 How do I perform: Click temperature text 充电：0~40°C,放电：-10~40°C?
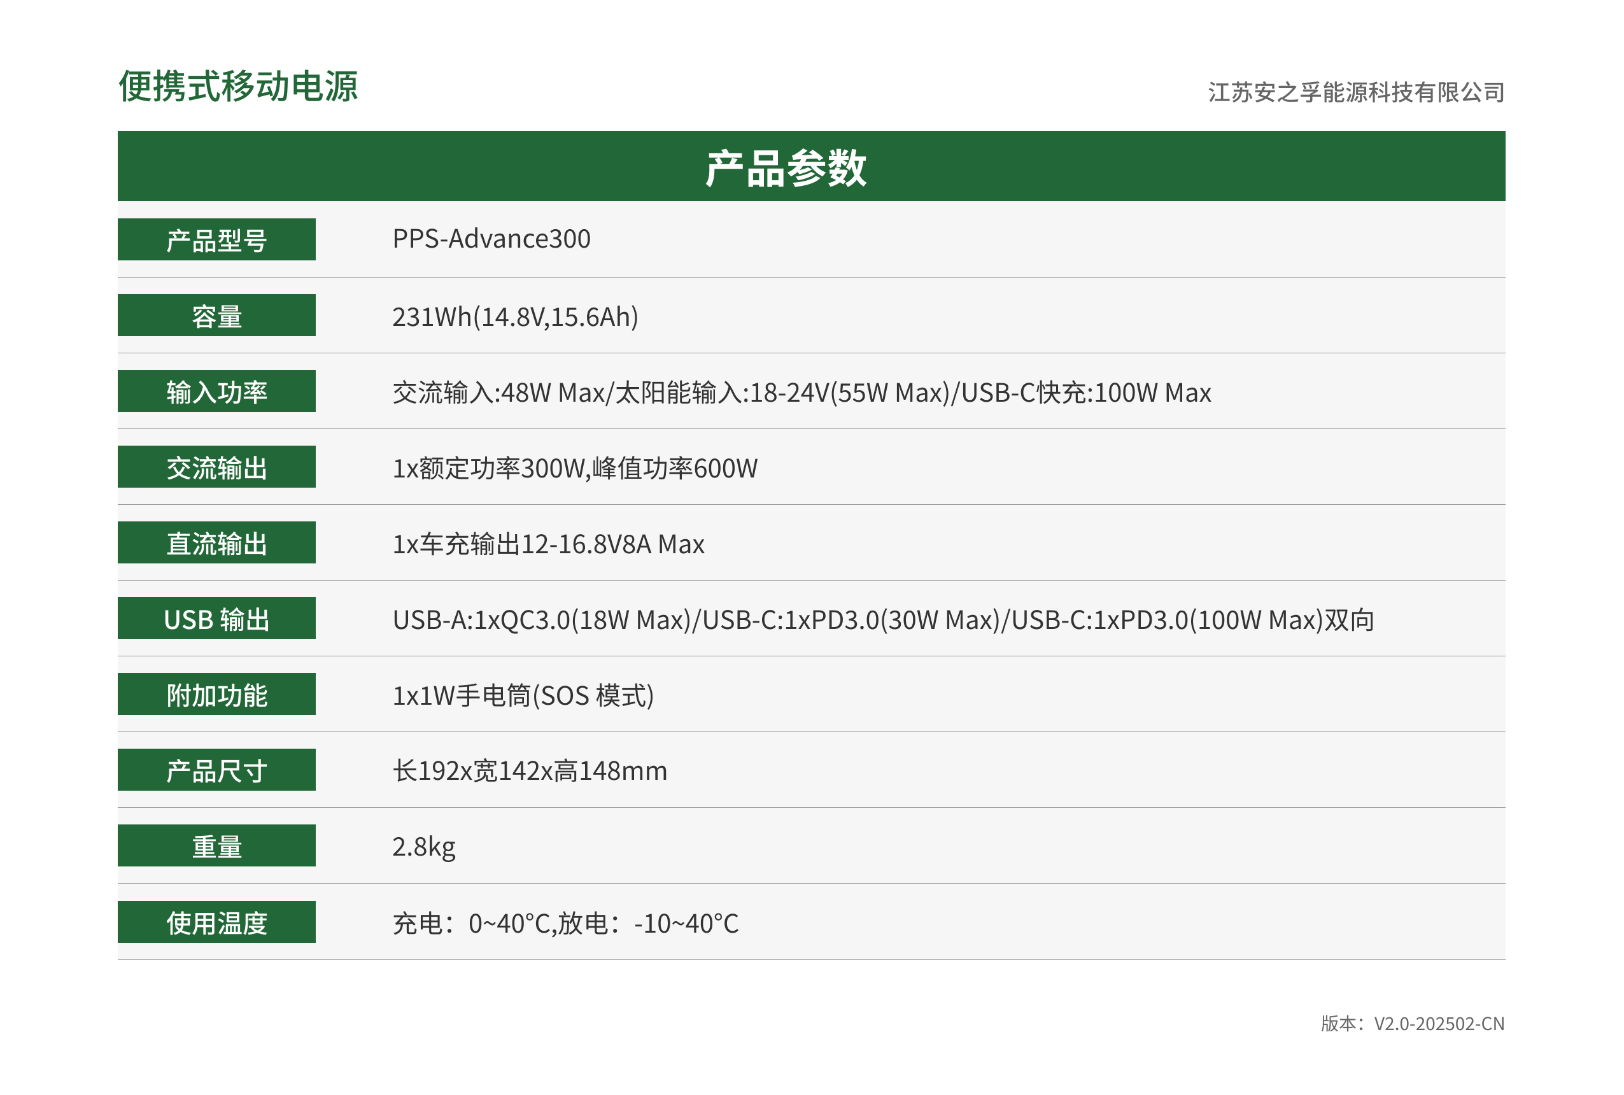[x=565, y=924]
